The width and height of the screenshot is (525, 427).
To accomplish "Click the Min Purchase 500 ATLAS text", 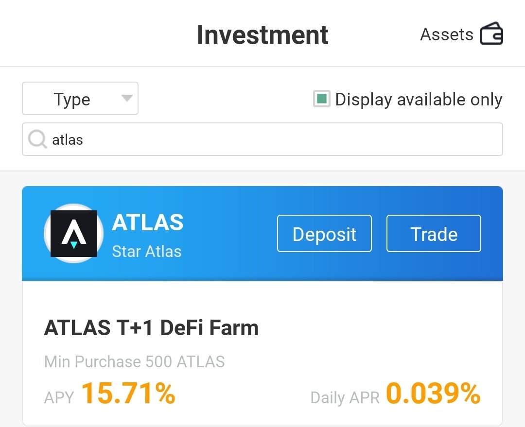I will click(x=135, y=362).
